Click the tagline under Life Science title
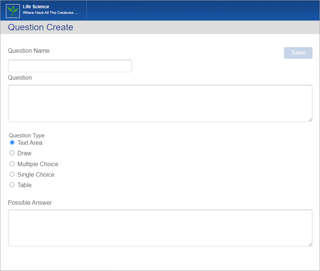Image resolution: width=320 pixels, height=271 pixels. click(51, 12)
